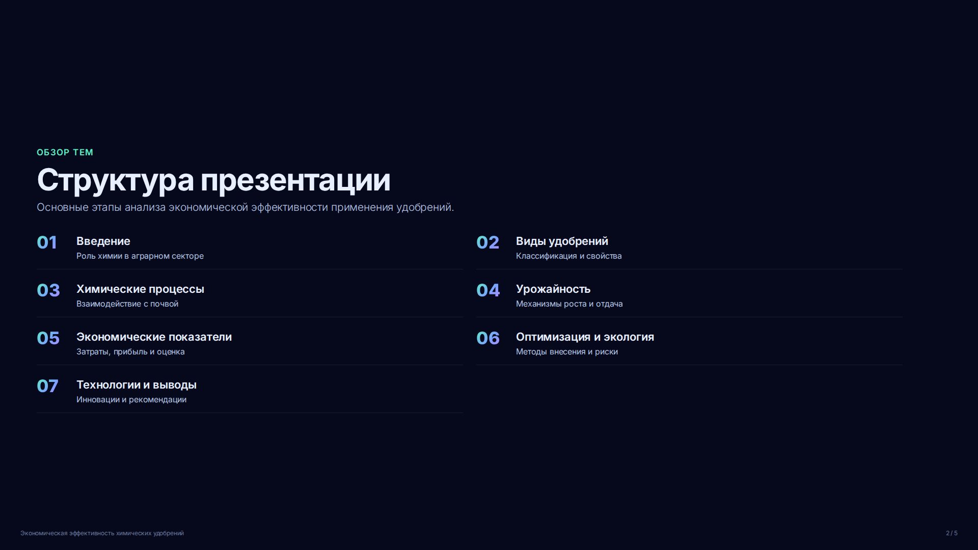Click 'Классификация и свойства' description
The width and height of the screenshot is (978, 550).
[x=568, y=256]
